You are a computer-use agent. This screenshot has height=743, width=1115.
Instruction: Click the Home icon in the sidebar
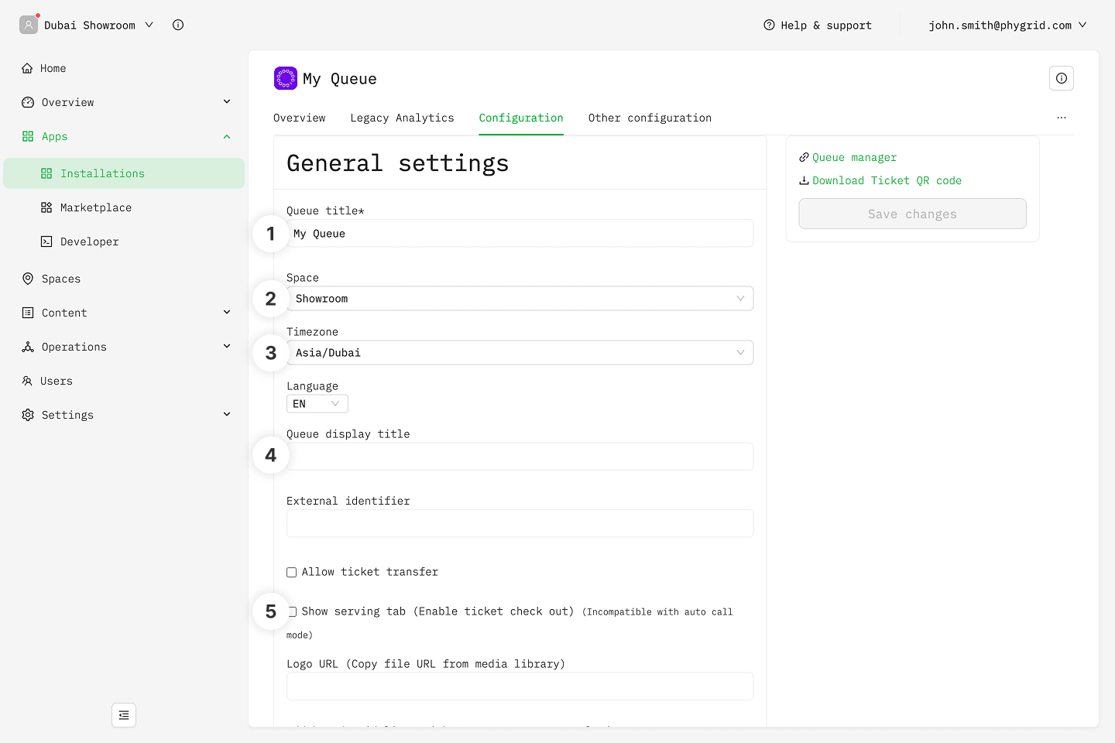point(28,68)
